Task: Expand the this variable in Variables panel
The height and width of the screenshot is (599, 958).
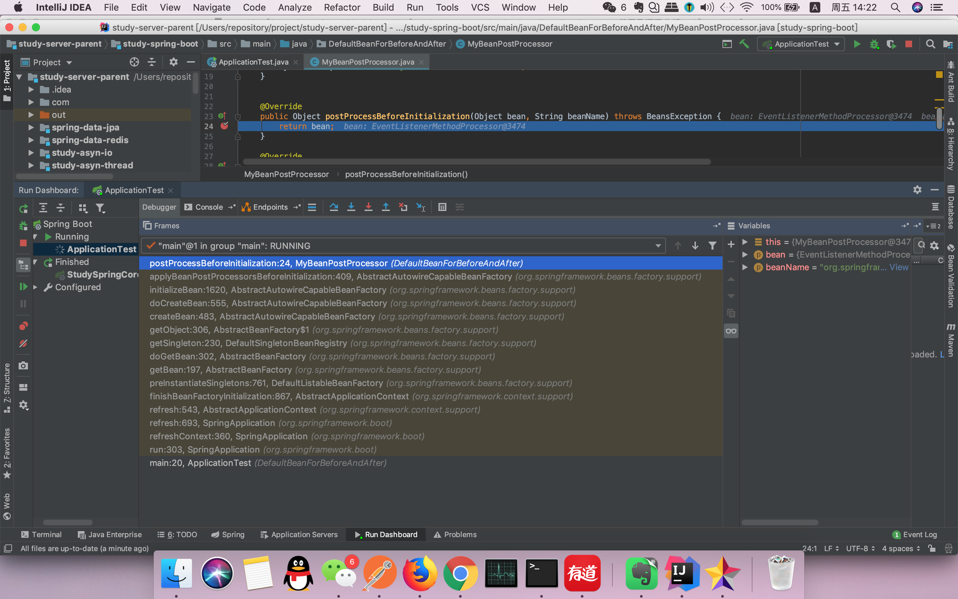Action: click(743, 241)
